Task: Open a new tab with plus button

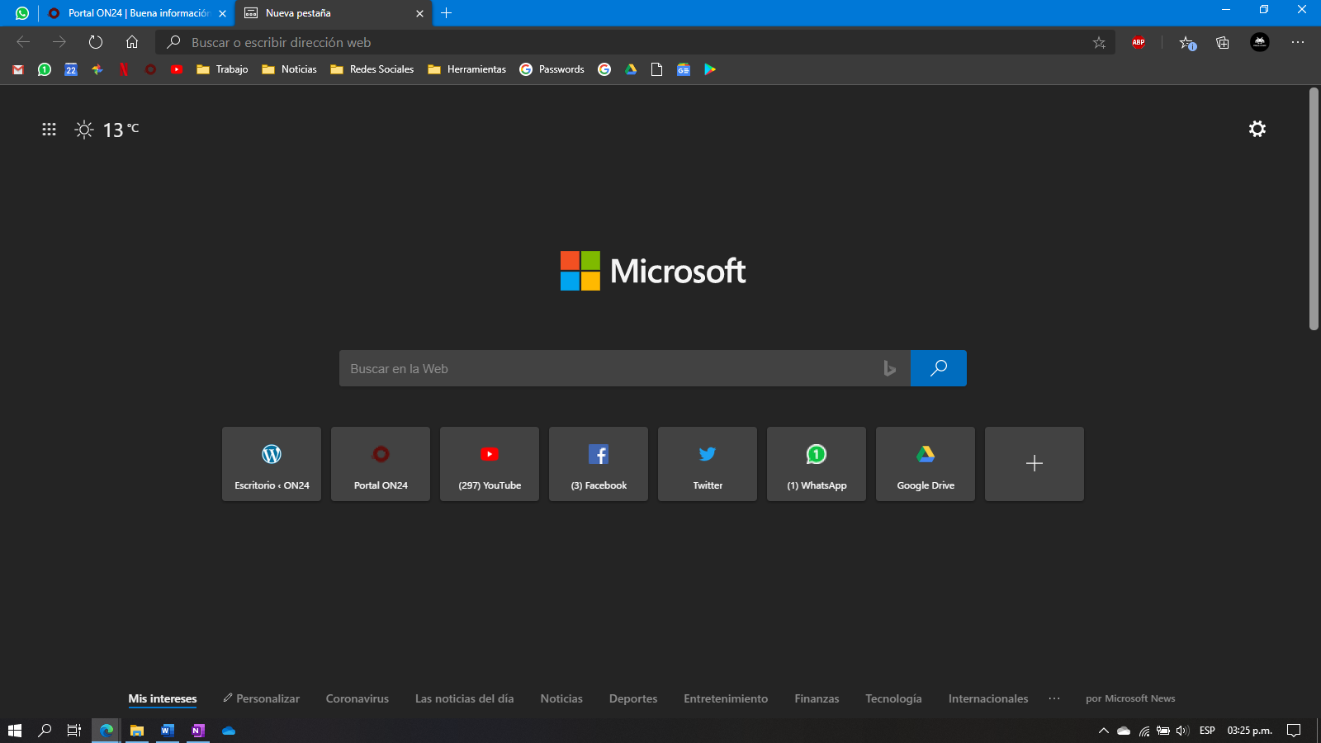Action: click(x=447, y=13)
